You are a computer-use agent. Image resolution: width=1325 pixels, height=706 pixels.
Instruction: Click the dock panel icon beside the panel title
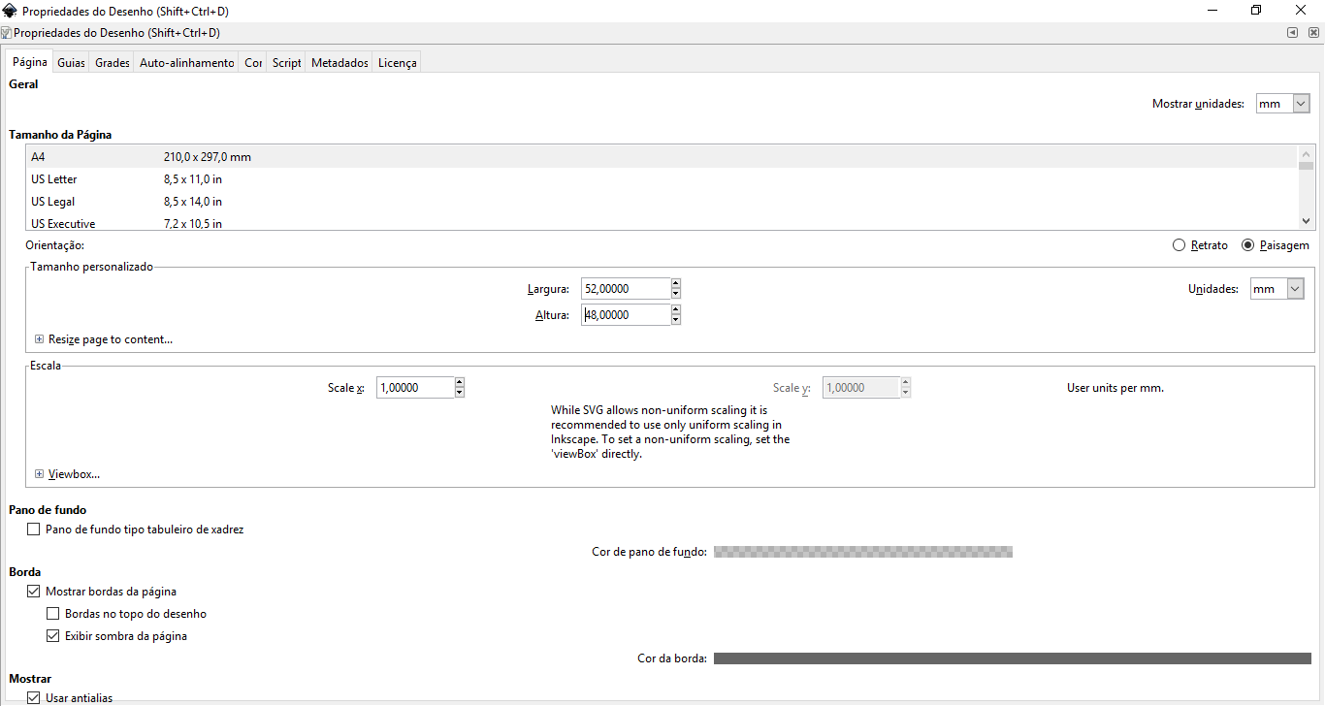pos(6,33)
